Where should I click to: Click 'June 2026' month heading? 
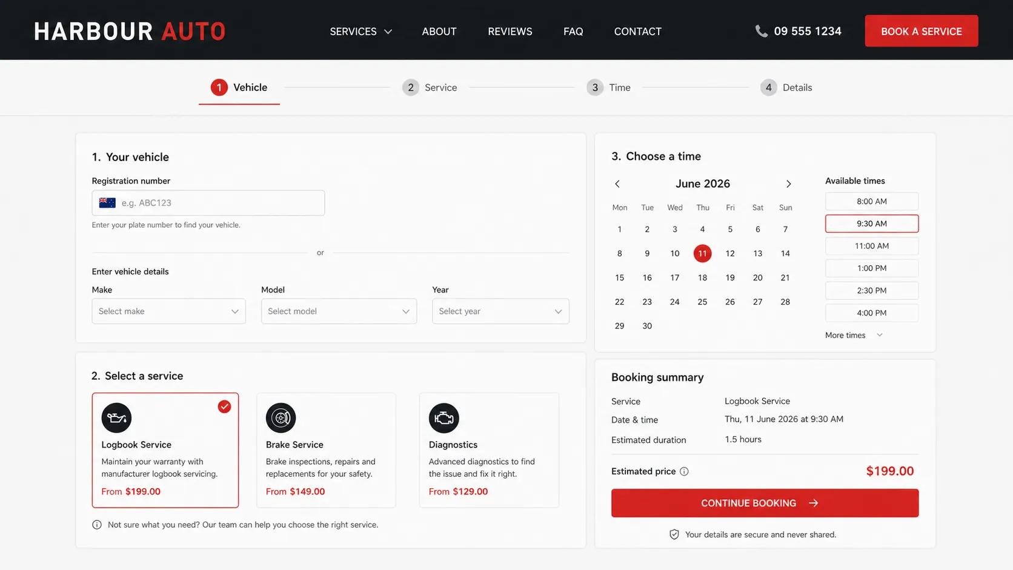point(703,184)
